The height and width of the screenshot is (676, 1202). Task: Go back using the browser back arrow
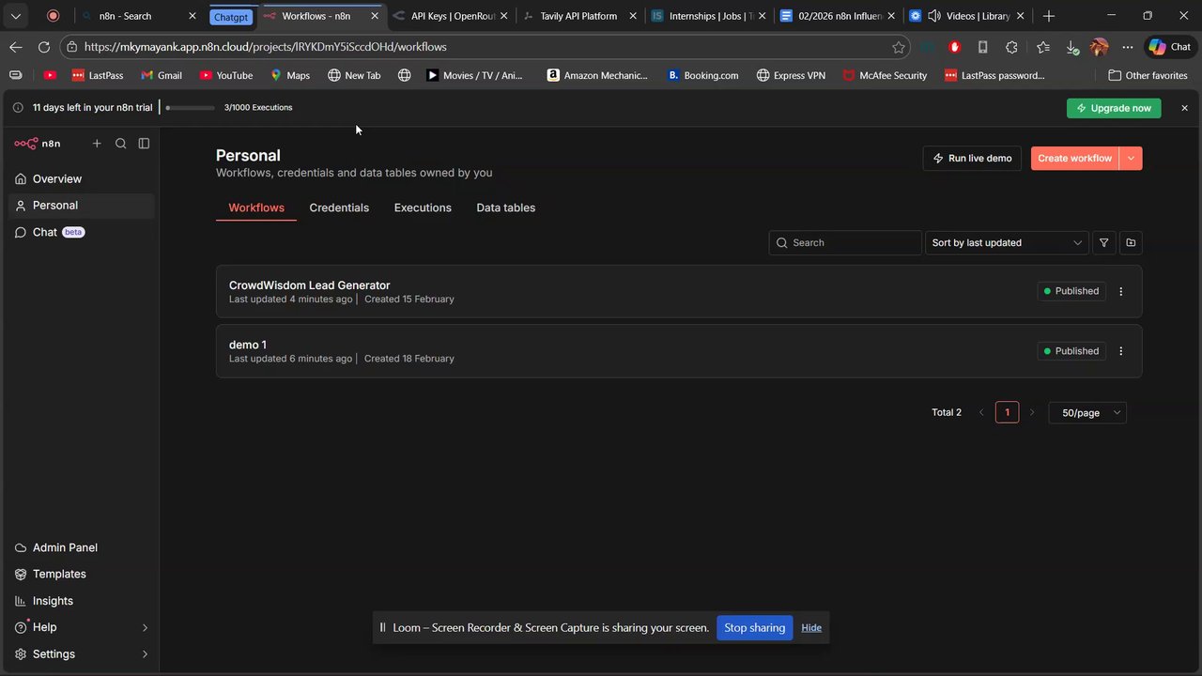tap(16, 47)
